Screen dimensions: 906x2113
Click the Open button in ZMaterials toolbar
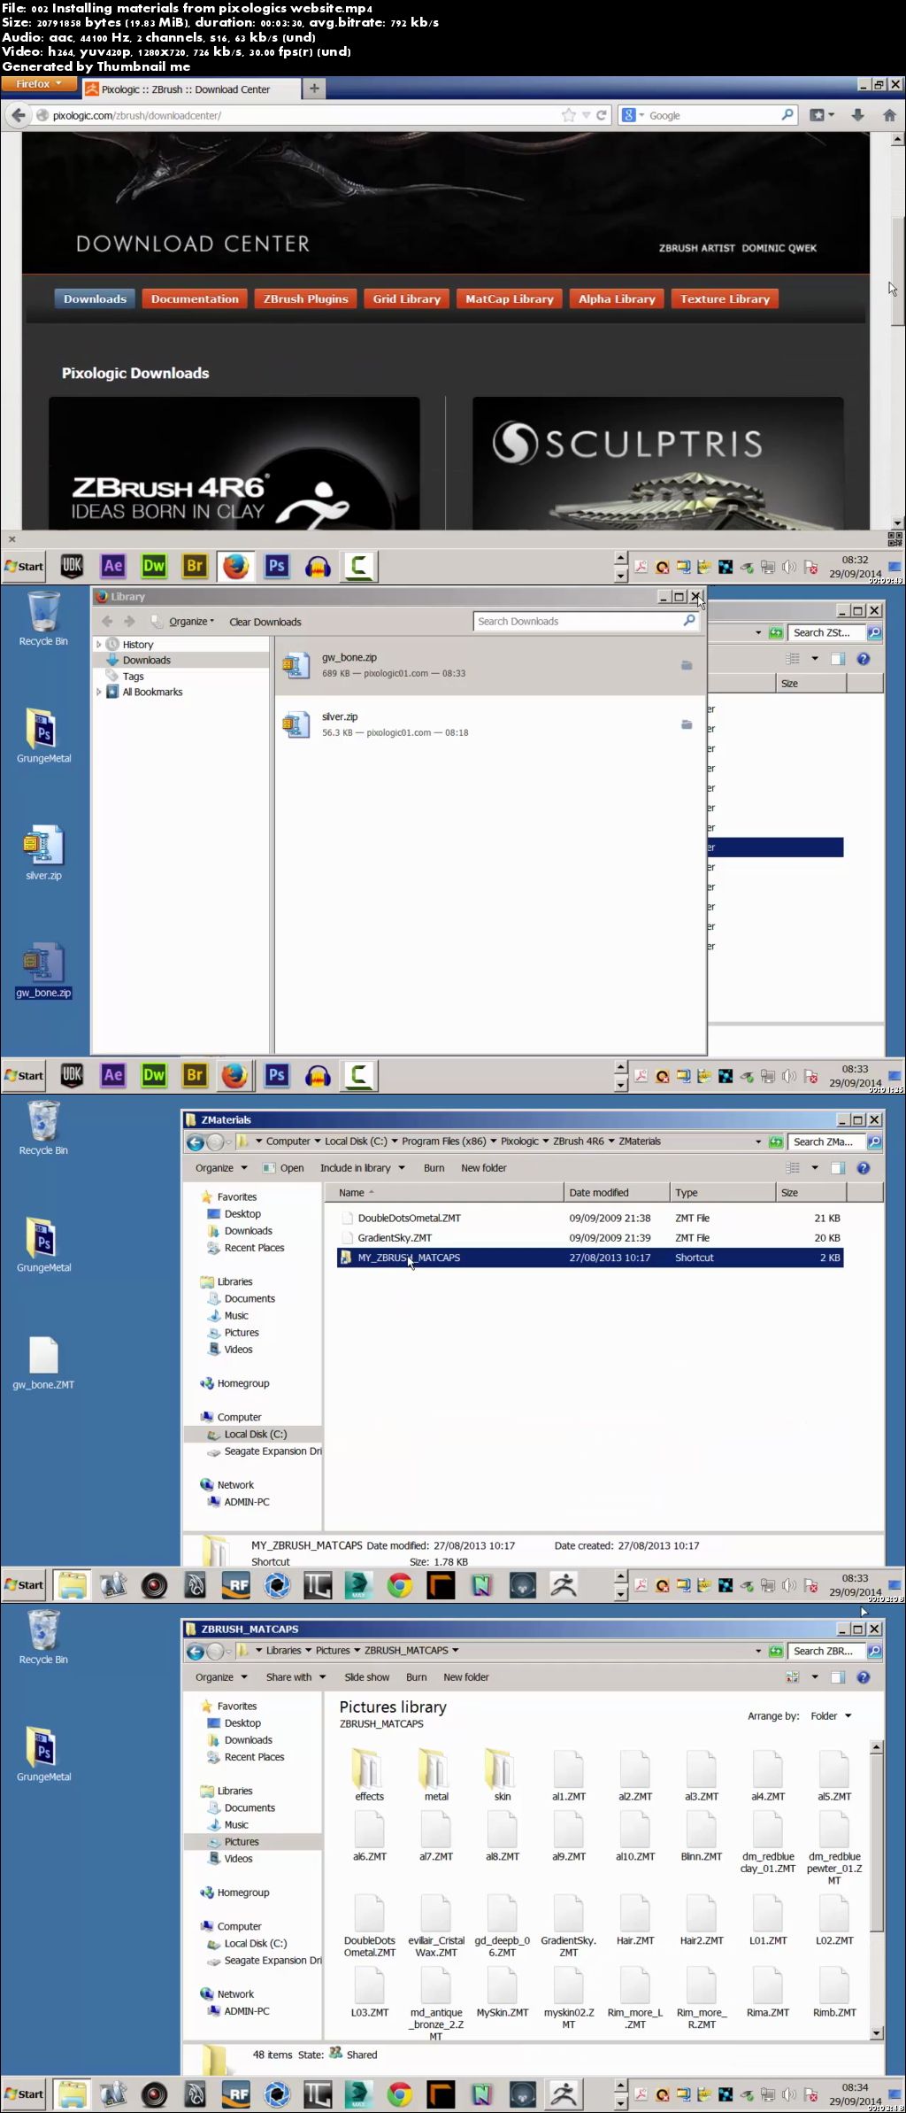coord(284,1168)
